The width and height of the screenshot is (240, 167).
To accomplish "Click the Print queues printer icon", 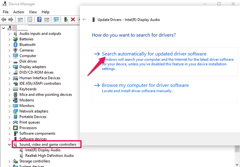I will pos(15,122).
